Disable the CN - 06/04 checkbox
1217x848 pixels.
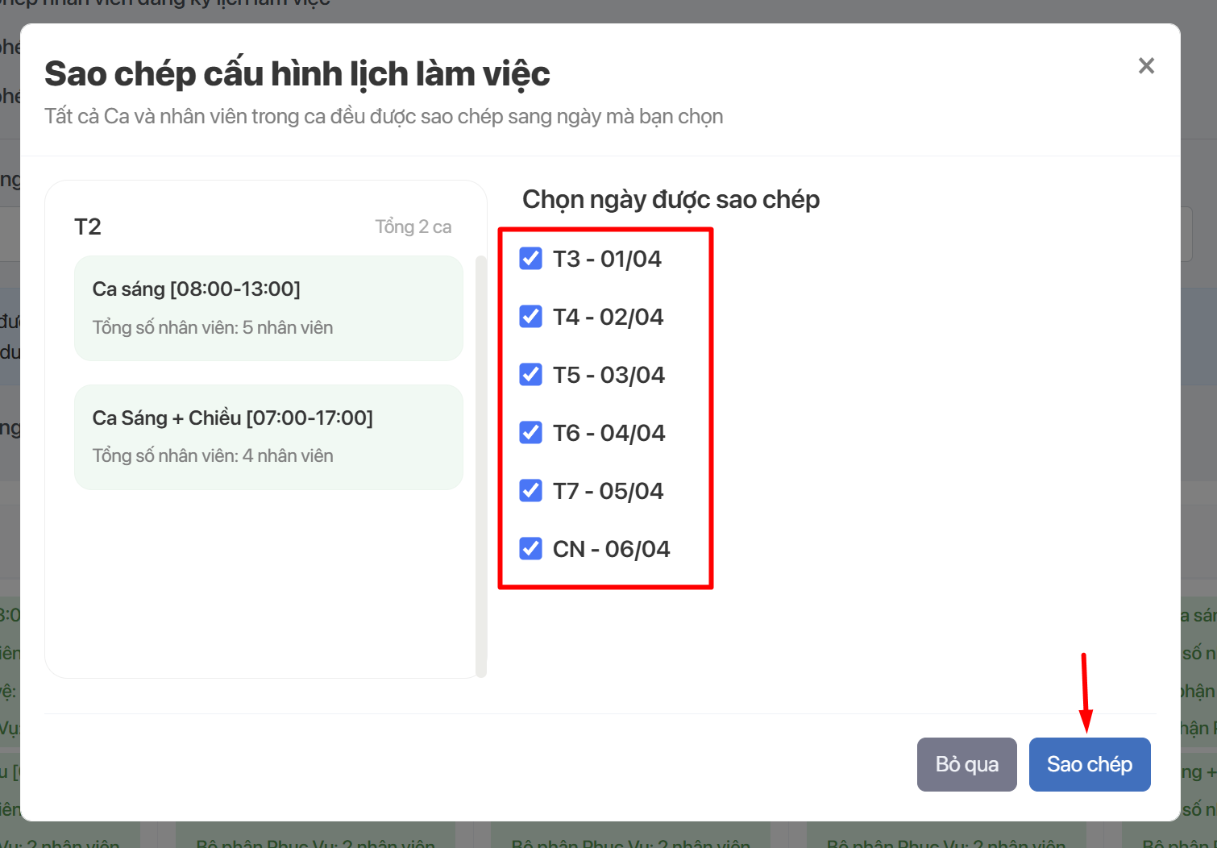[x=530, y=549]
